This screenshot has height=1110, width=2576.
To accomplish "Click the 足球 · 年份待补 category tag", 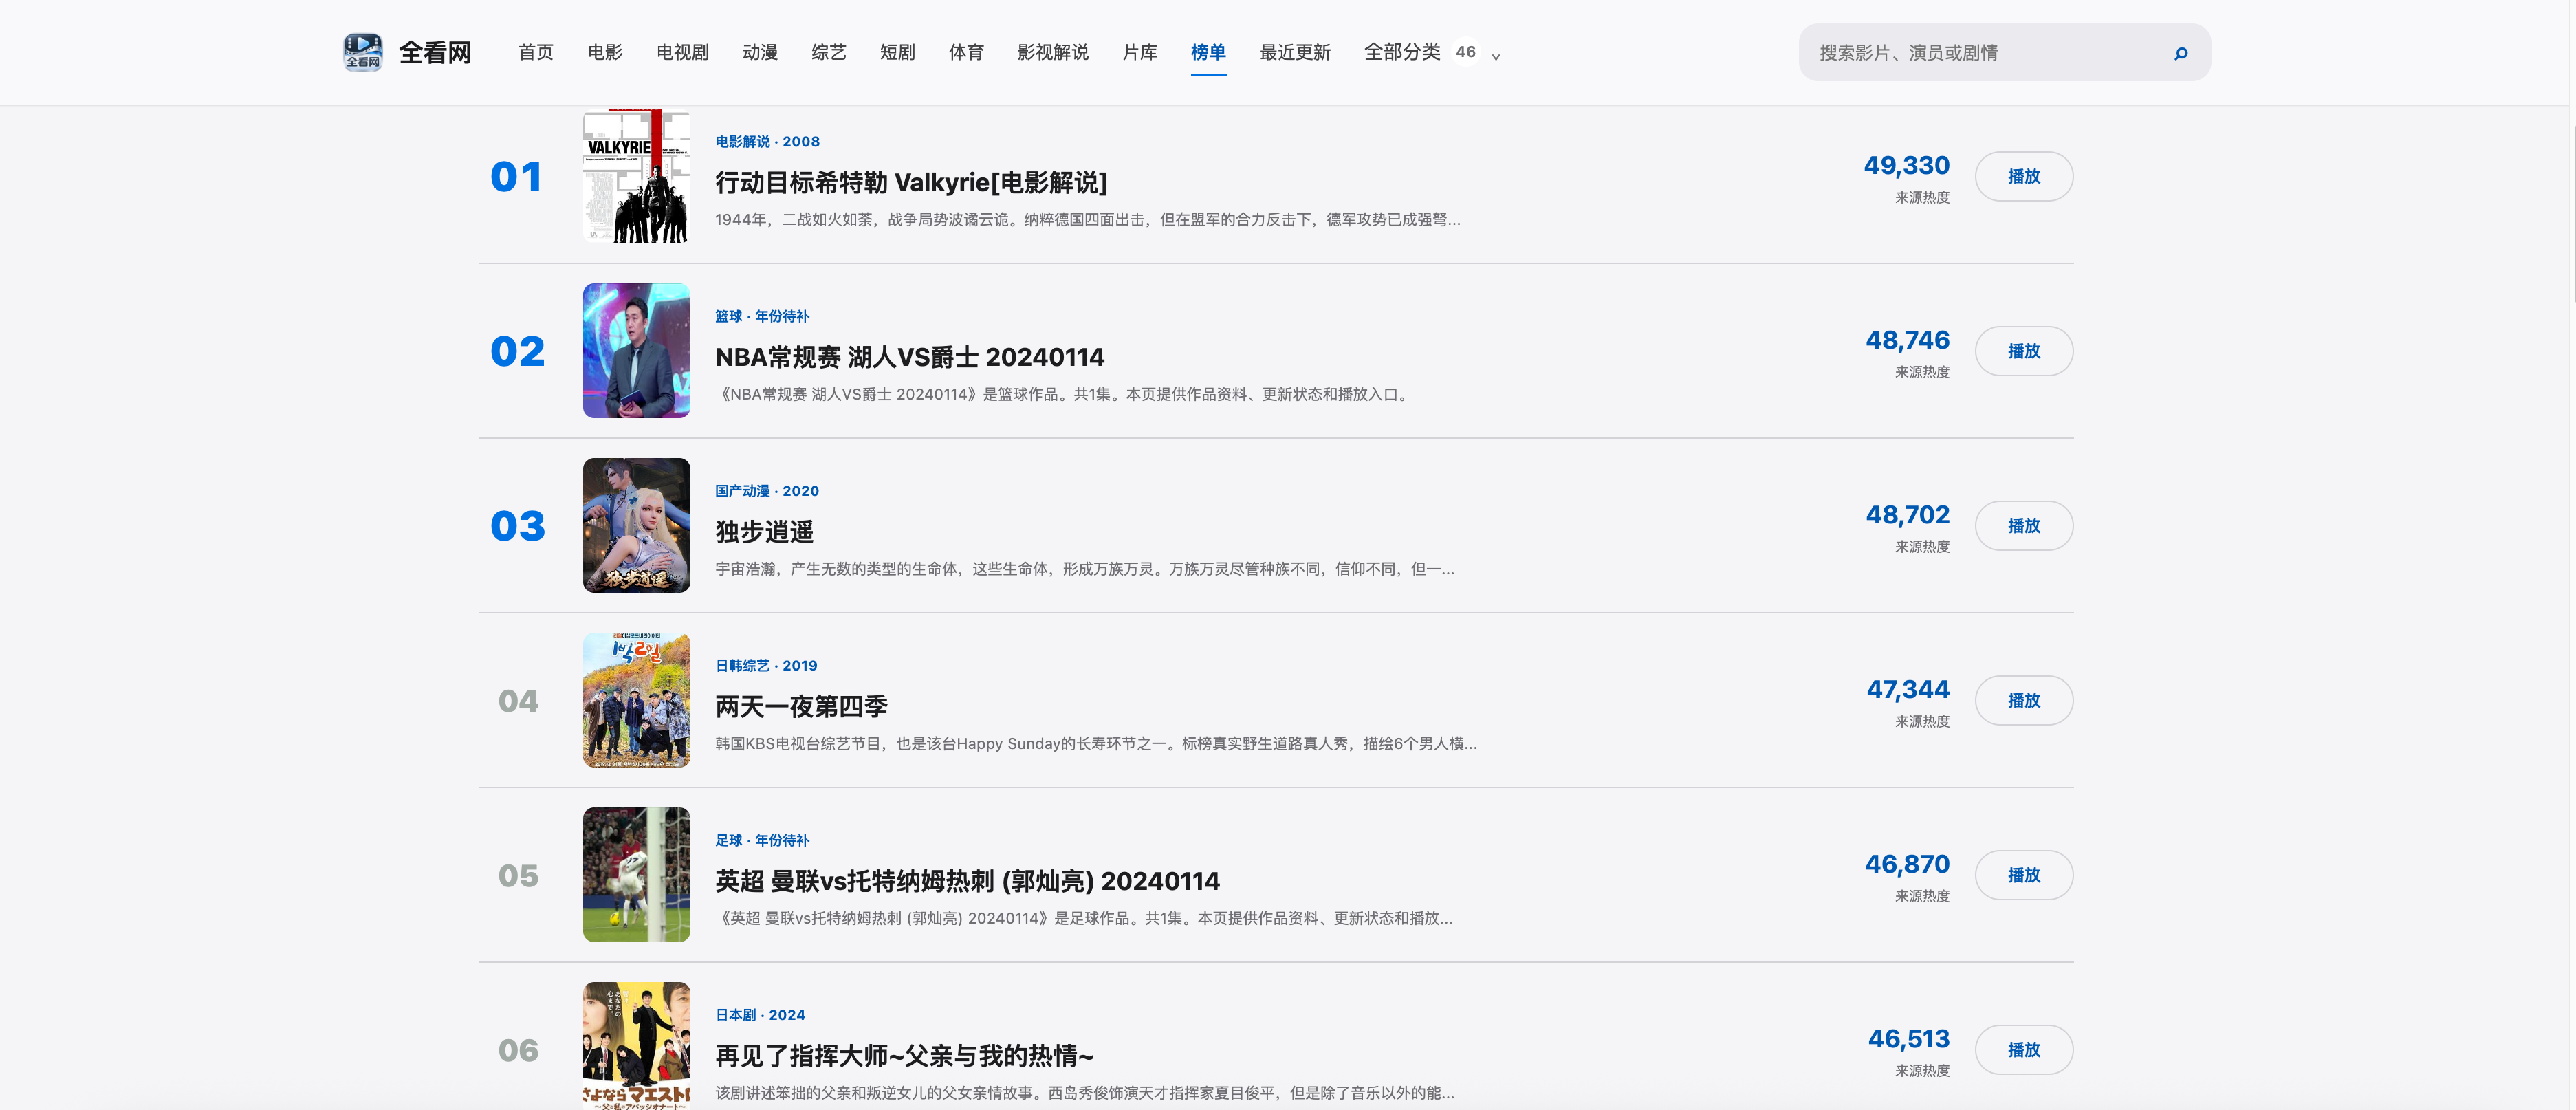I will pyautogui.click(x=762, y=840).
